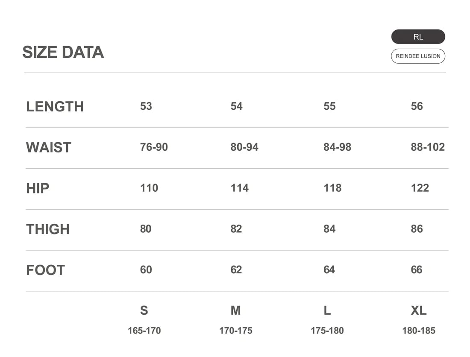This screenshot has height=357, width=470.
Task: Click the foot value 66
Action: click(x=417, y=270)
